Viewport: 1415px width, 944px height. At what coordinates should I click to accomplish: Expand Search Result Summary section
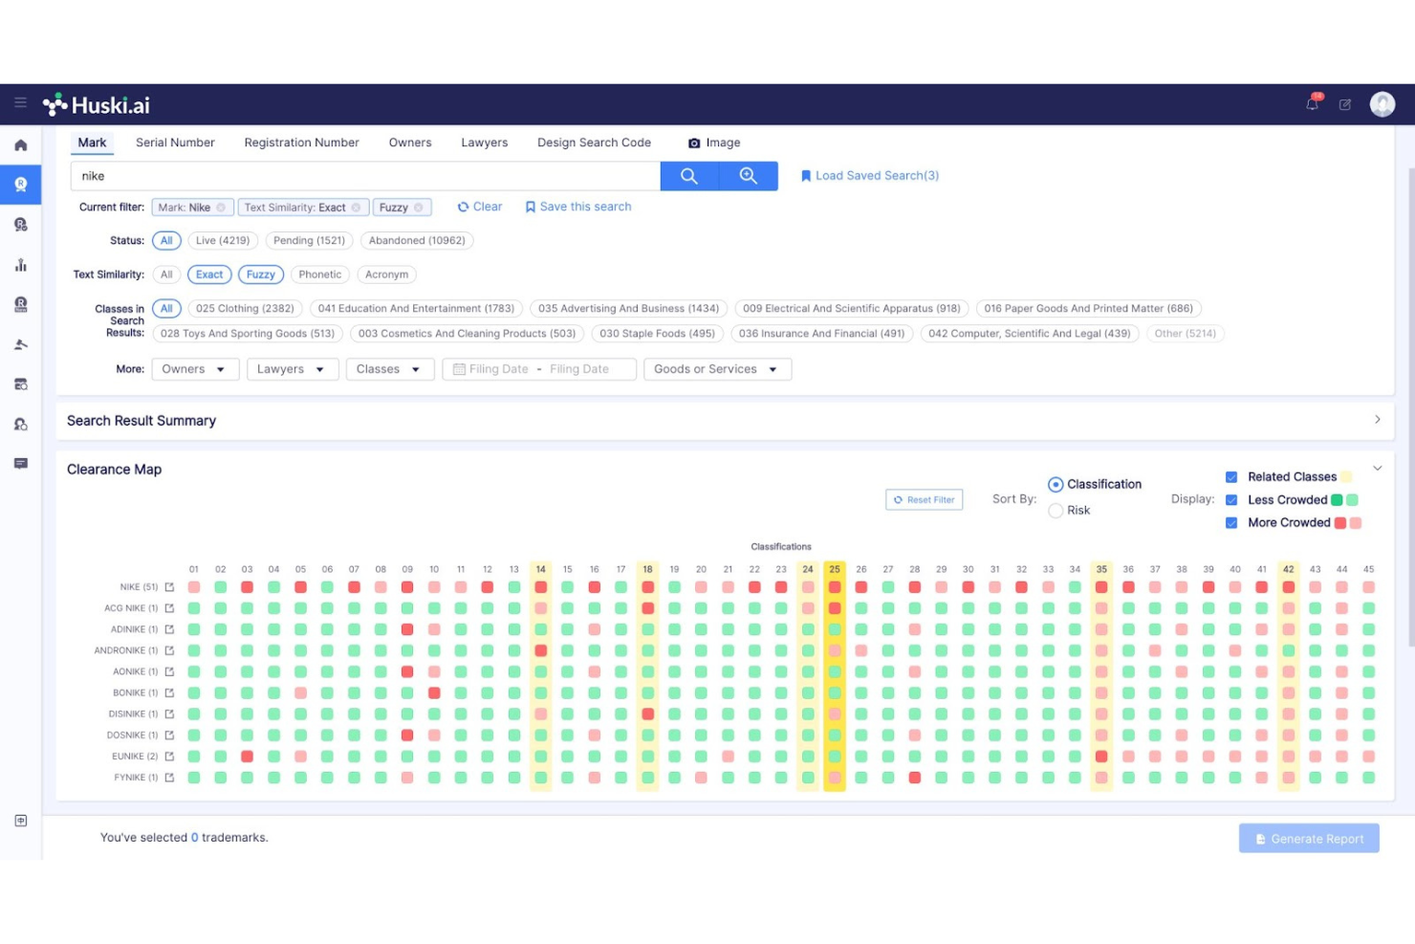(x=1377, y=420)
